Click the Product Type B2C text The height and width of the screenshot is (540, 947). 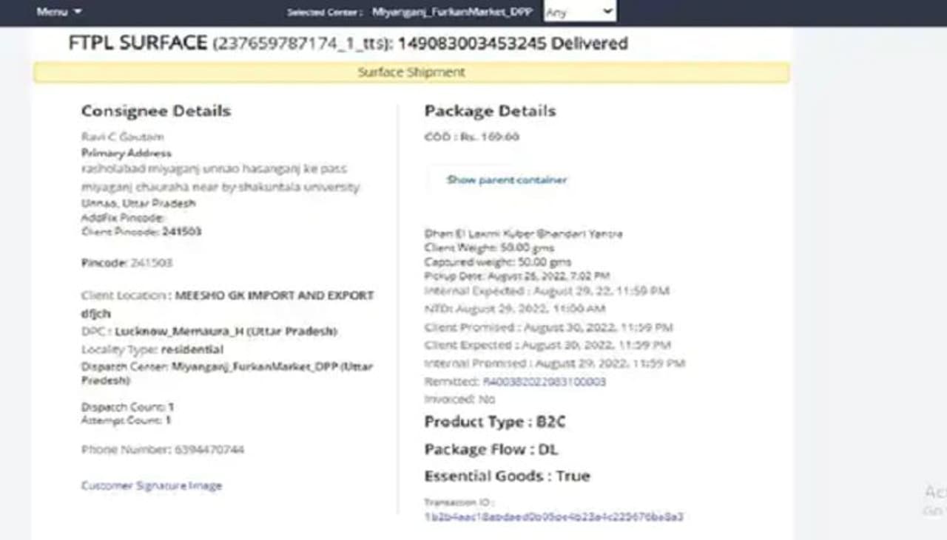tap(495, 422)
